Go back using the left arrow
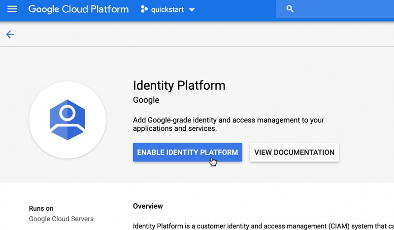Image resolution: width=394 pixels, height=230 pixels. 10,34
